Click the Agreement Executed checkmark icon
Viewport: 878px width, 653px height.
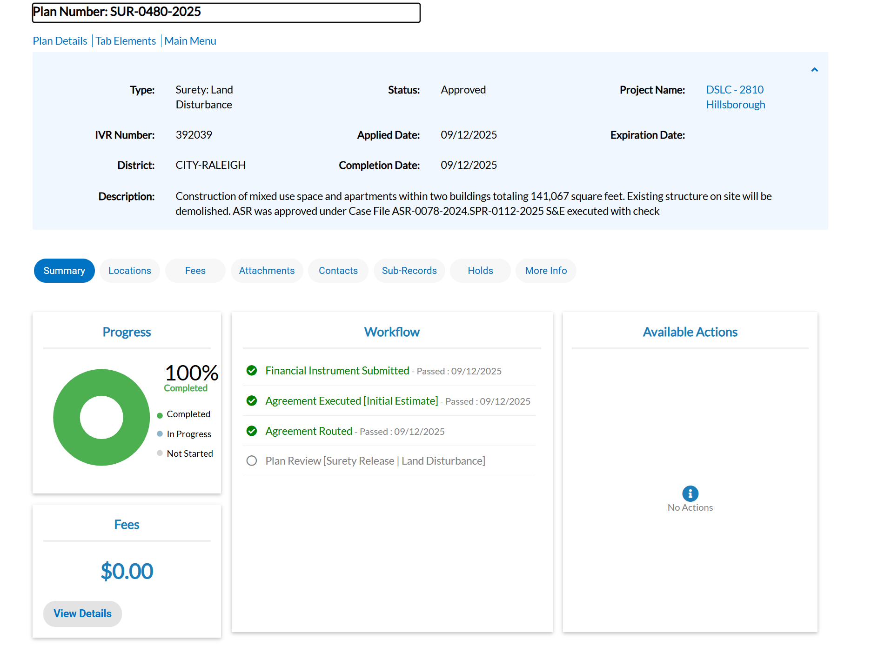tap(252, 401)
